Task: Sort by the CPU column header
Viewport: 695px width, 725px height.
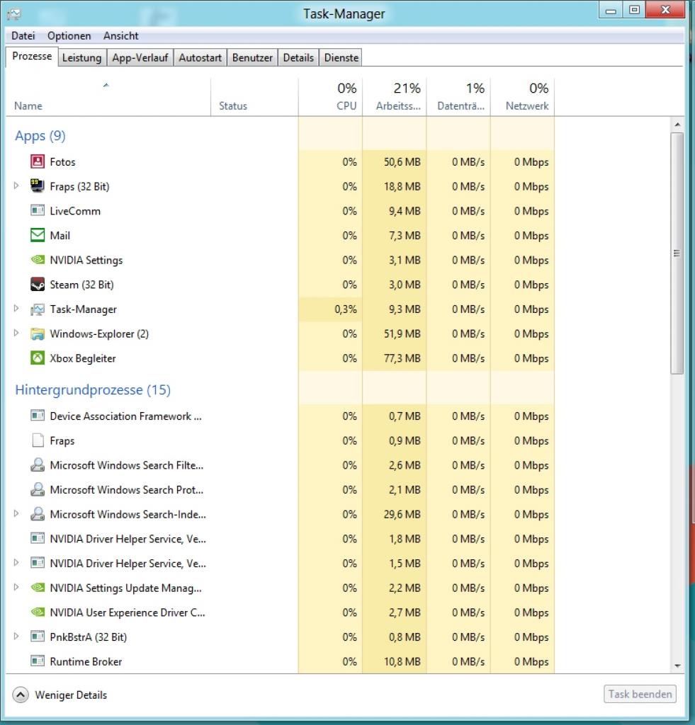Action: coord(330,97)
